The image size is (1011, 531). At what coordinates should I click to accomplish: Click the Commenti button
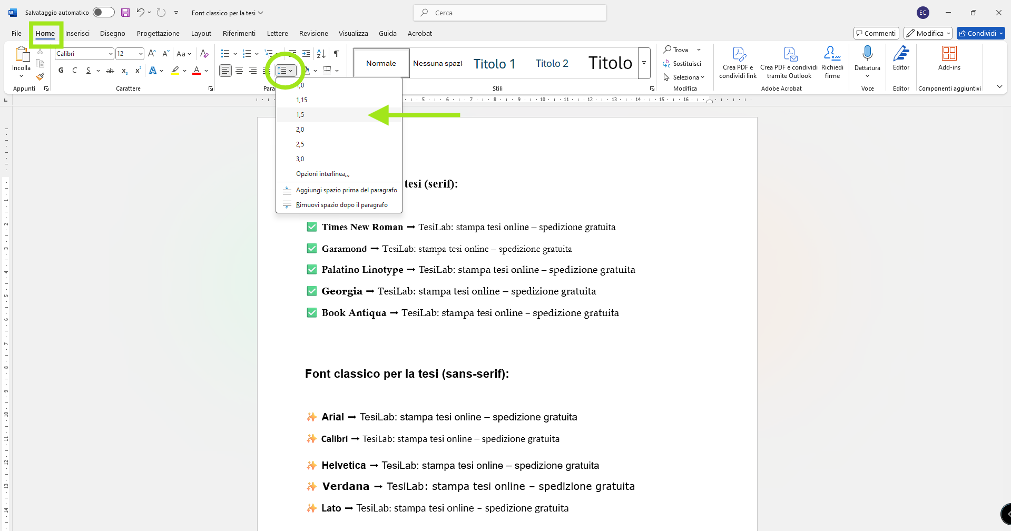point(876,33)
